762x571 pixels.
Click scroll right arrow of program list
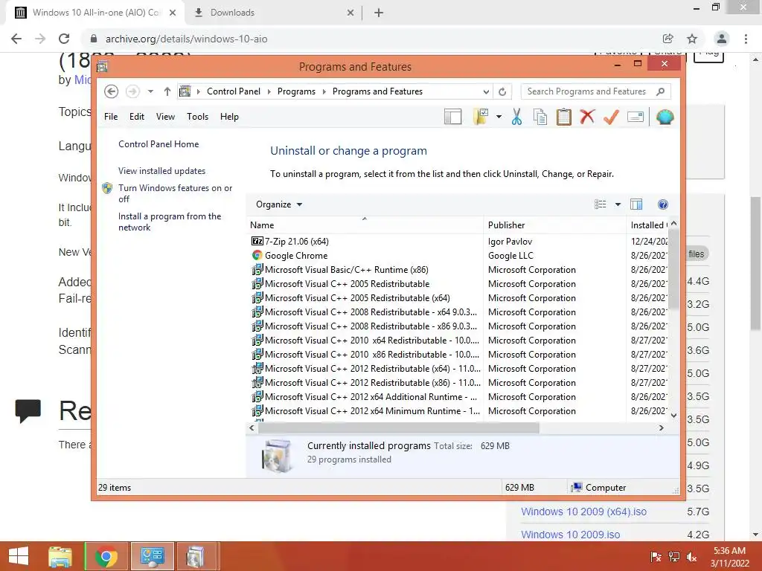661,428
